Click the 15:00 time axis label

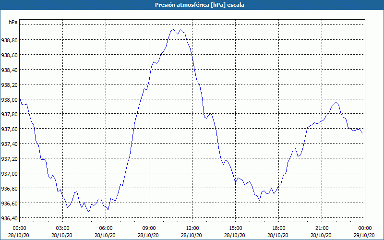[x=235, y=228]
